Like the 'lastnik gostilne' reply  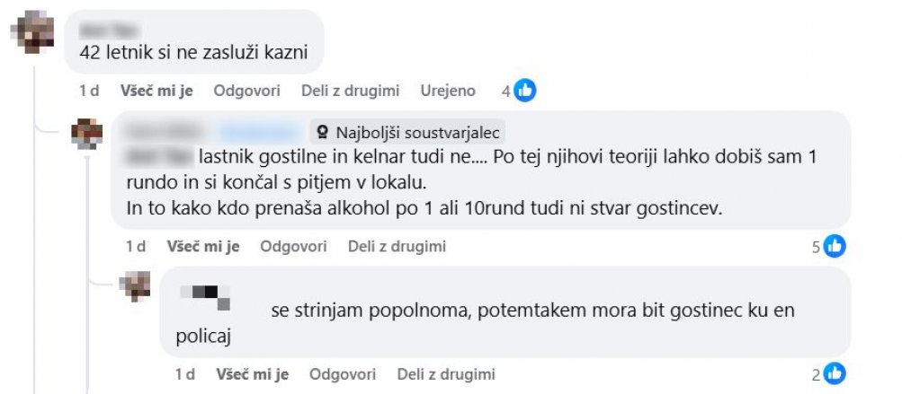pos(203,246)
